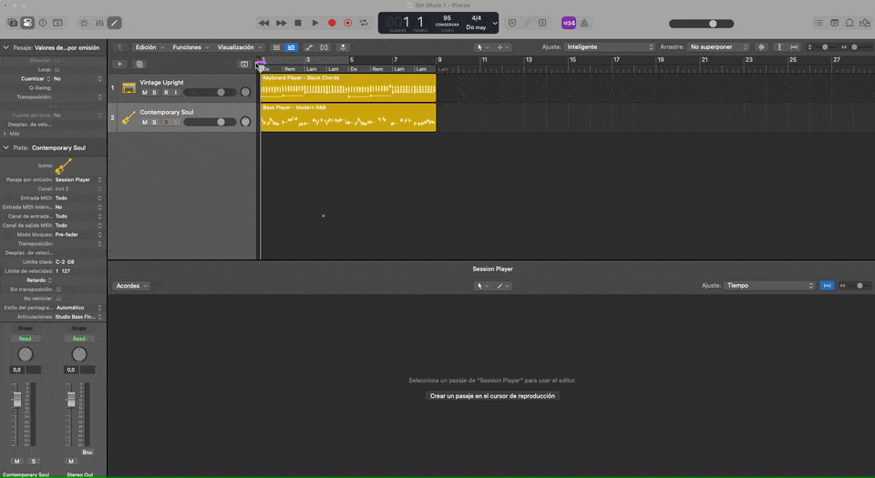This screenshot has width=875, height=478.
Task: Open the pointer tool menu
Action: click(x=482, y=47)
